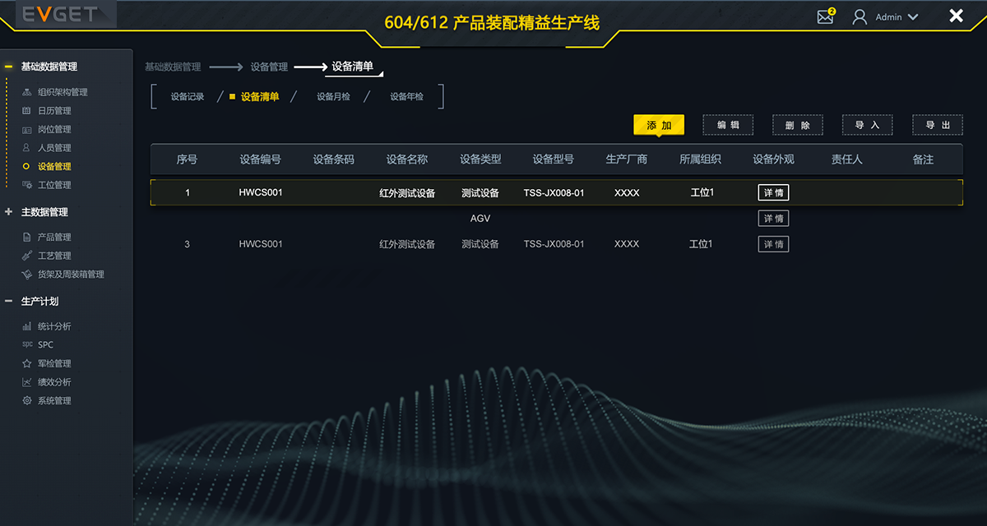The image size is (987, 526).
Task: Collapse the 生产计划 section
Action: pyautogui.click(x=9, y=302)
